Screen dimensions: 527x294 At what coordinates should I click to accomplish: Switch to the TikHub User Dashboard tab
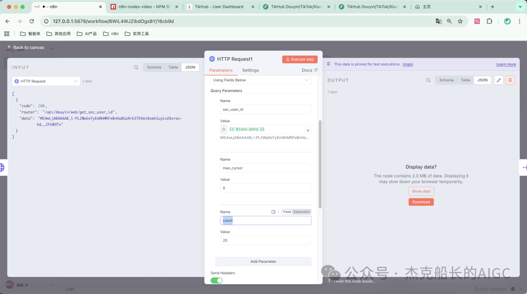[219, 7]
